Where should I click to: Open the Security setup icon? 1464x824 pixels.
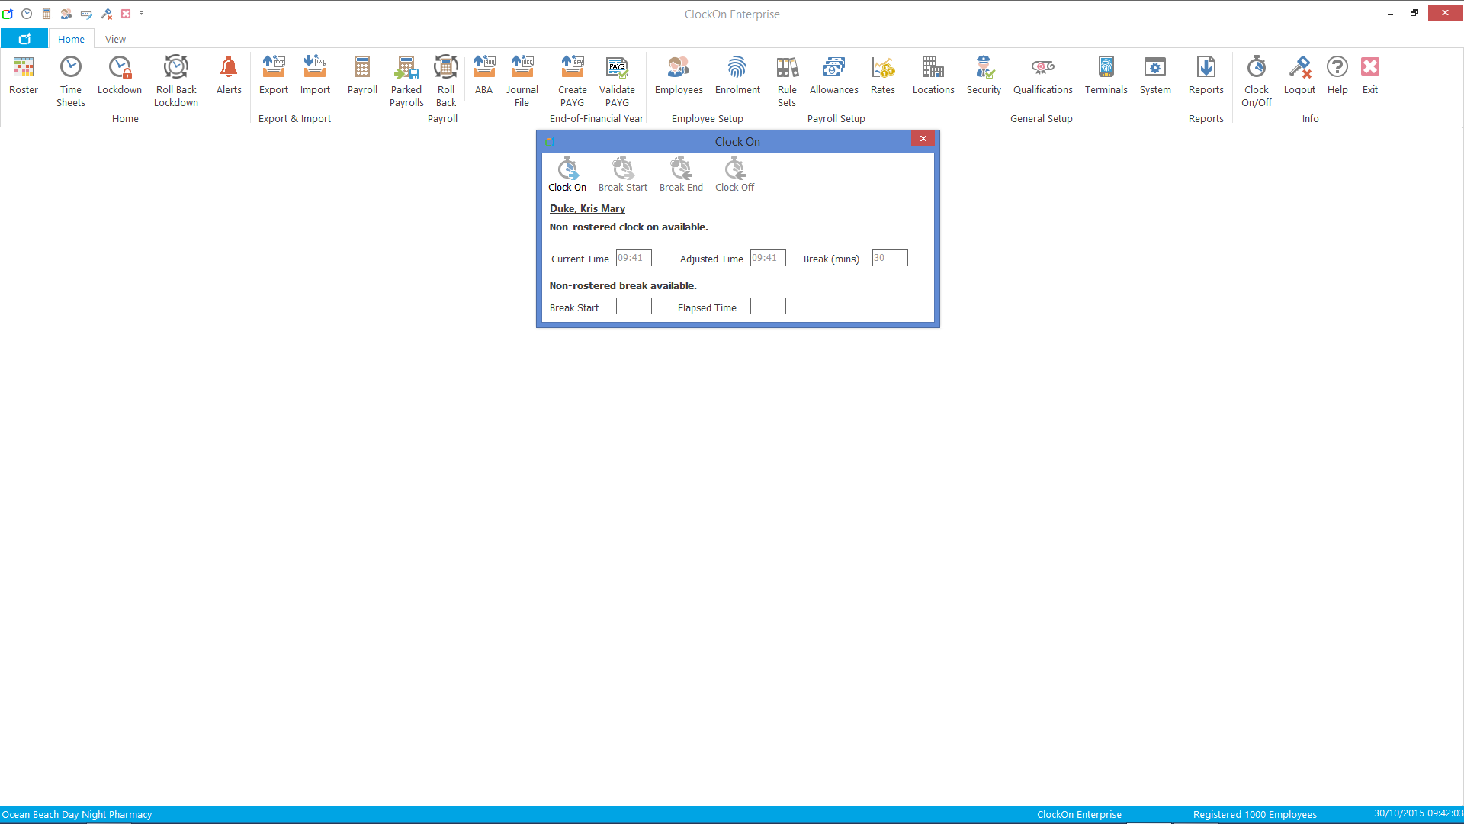point(984,75)
